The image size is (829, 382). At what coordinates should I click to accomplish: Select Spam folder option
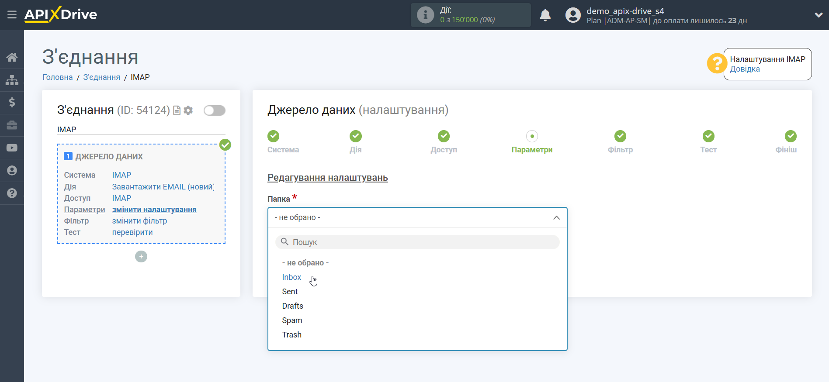click(x=292, y=320)
